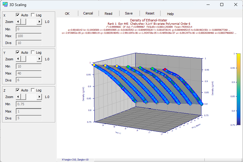Click the Y Divs input field
243x162 pixels.
(x=29, y=80)
